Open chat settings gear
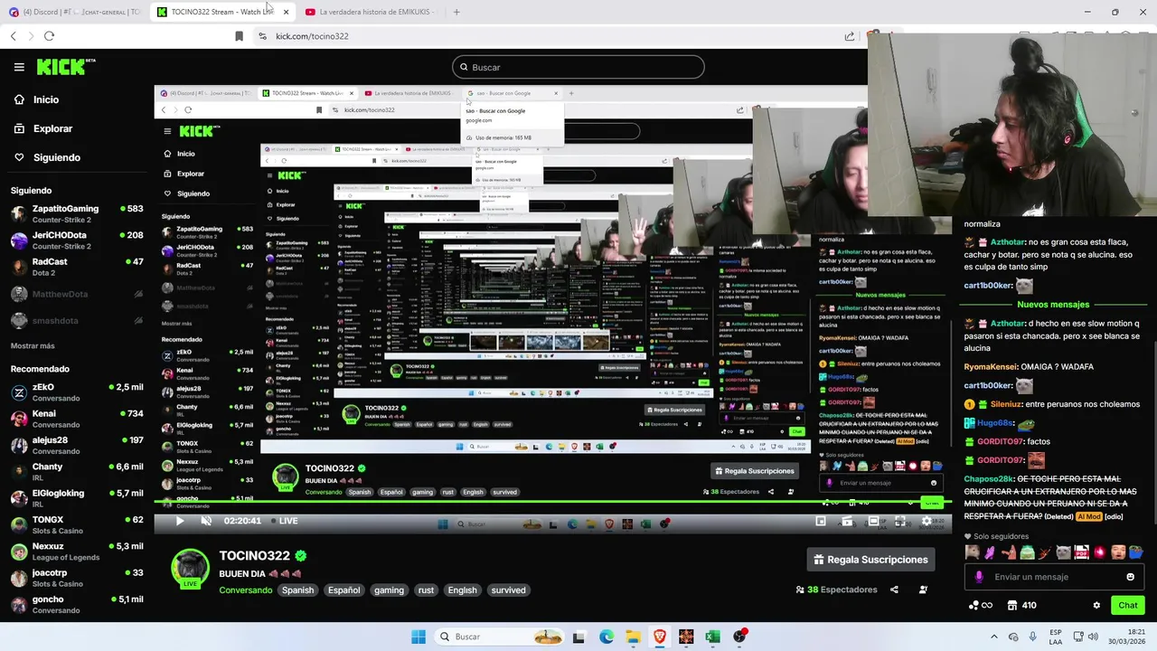The width and height of the screenshot is (1157, 651). [x=1096, y=606]
